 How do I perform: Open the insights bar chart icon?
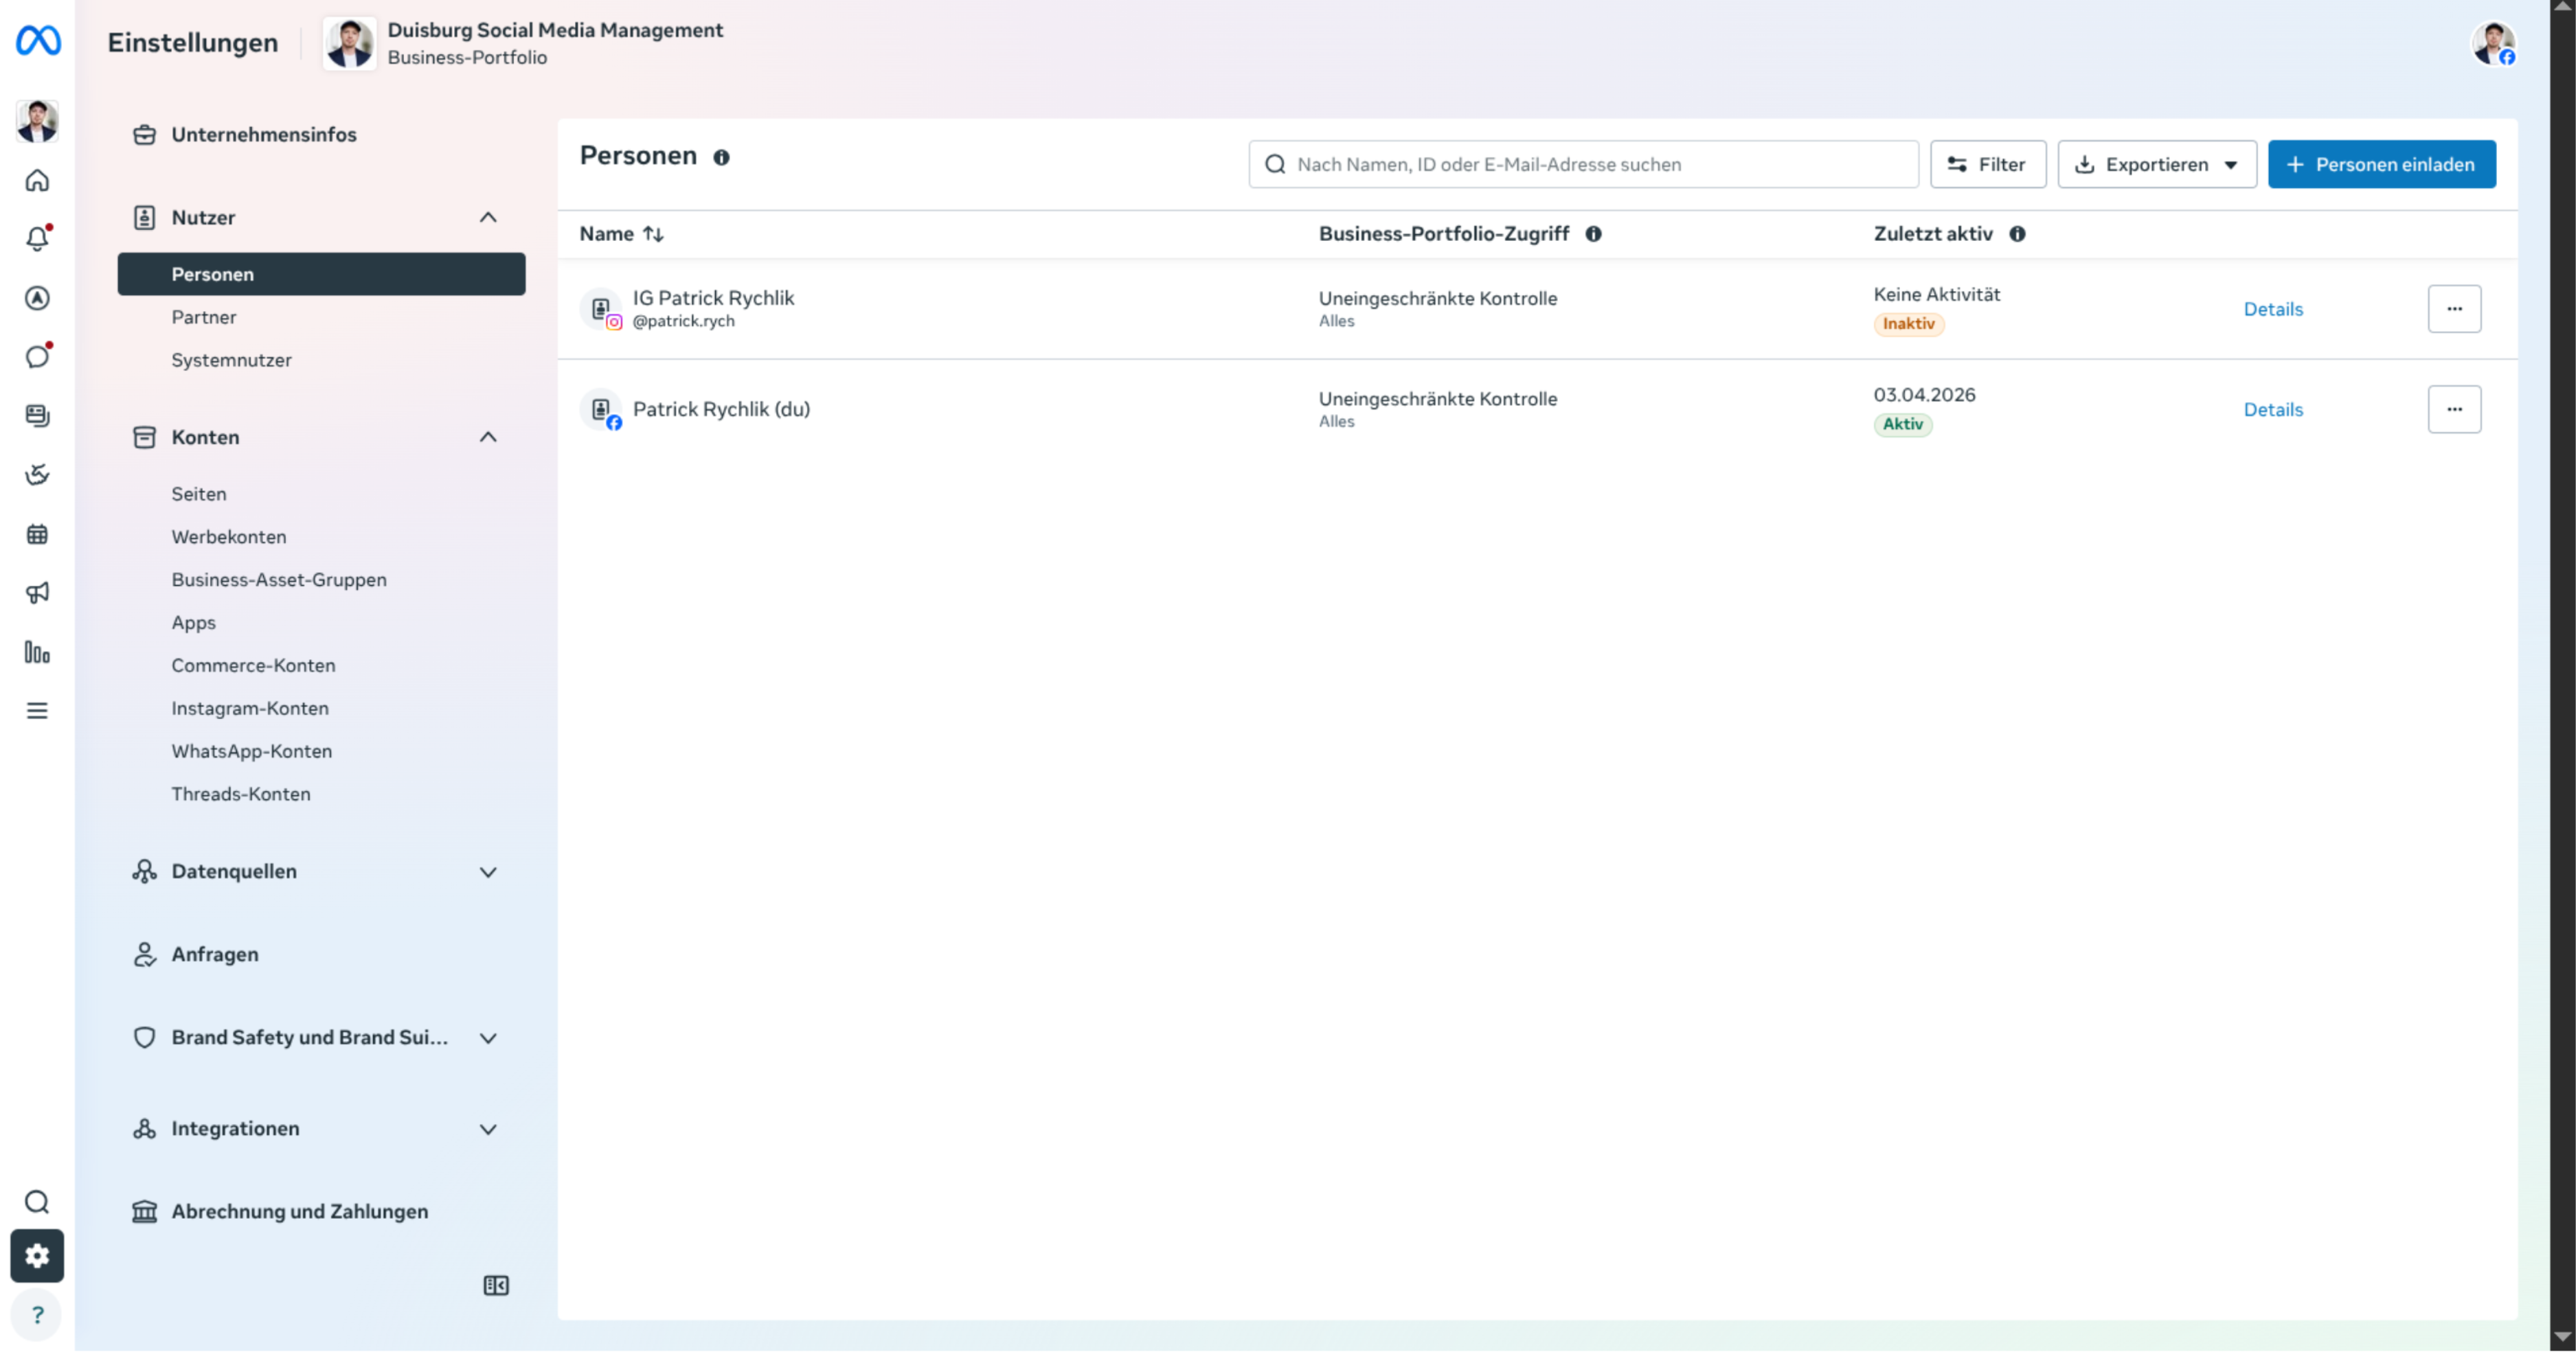coord(37,652)
